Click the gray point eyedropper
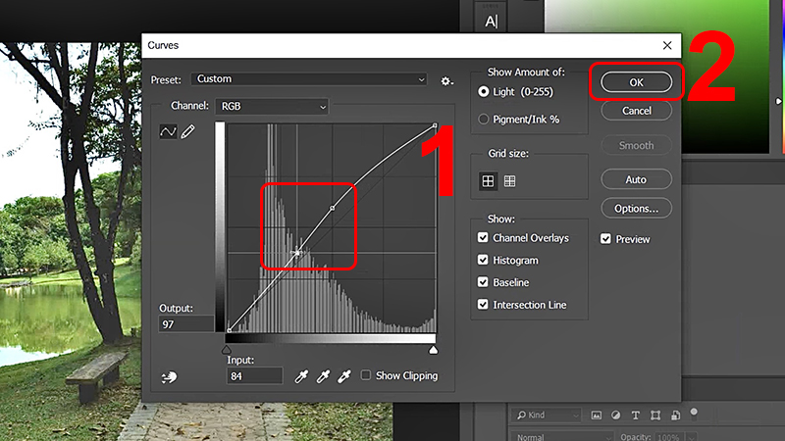This screenshot has height=441, width=785. tap(323, 376)
